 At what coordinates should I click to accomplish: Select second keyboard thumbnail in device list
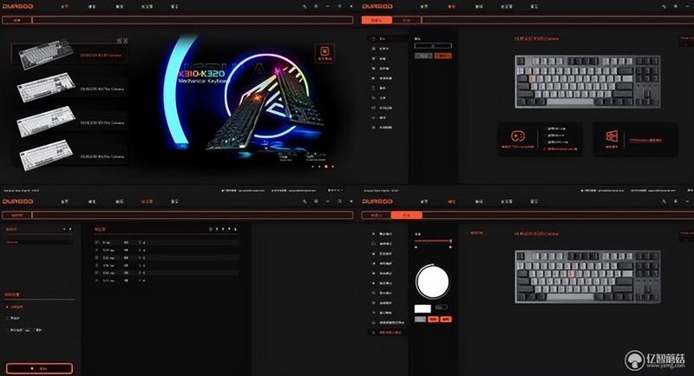(x=46, y=87)
